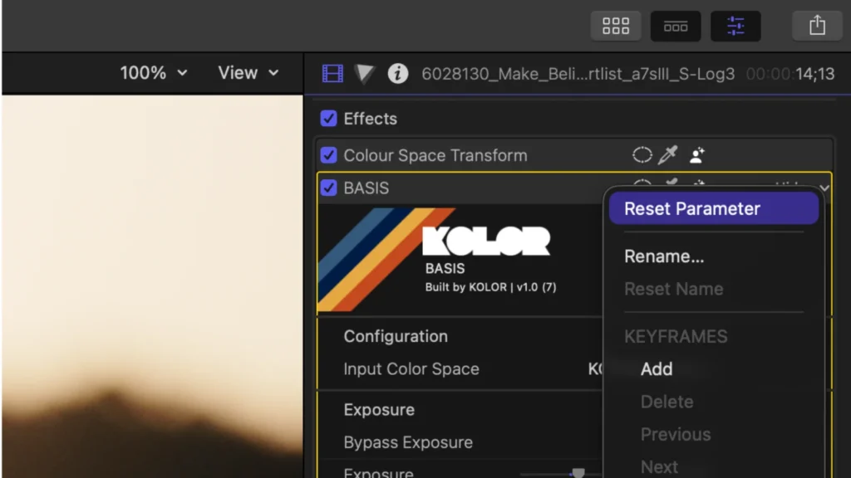Open the 100% zoom dropdown

tap(154, 73)
